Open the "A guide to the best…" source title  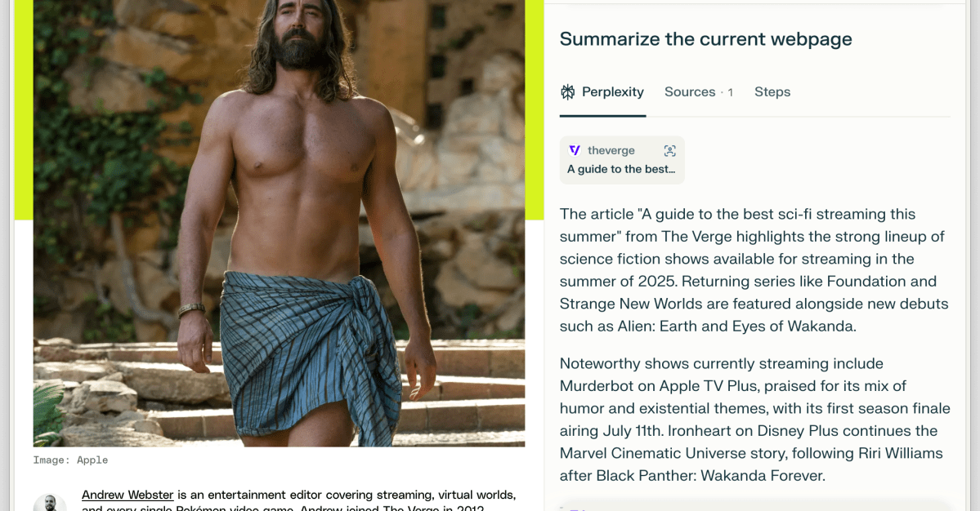coord(621,169)
